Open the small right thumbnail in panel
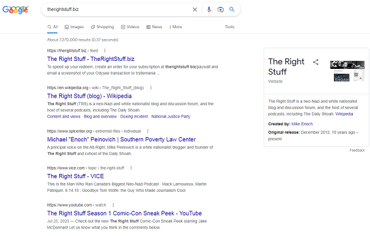The width and height of the screenshot is (370, 236). coord(359,76)
